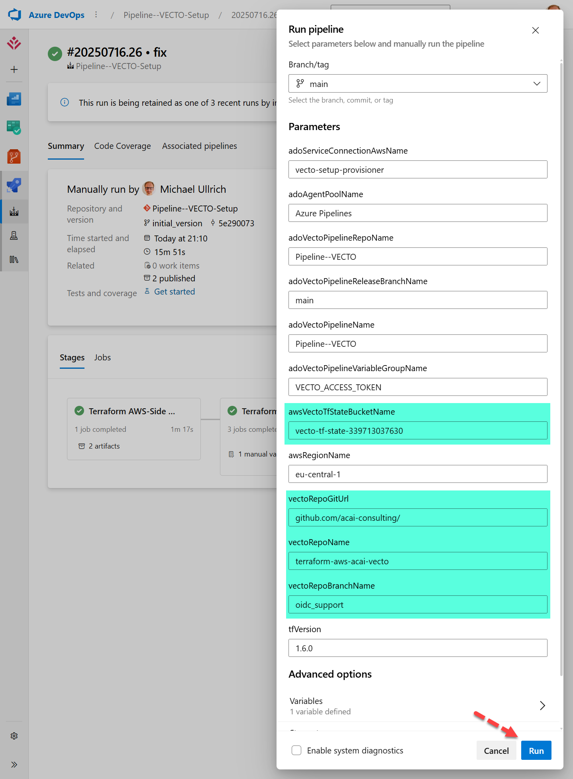Open Repos icon in sidebar
Viewport: 573px width, 779px height.
[x=14, y=156]
